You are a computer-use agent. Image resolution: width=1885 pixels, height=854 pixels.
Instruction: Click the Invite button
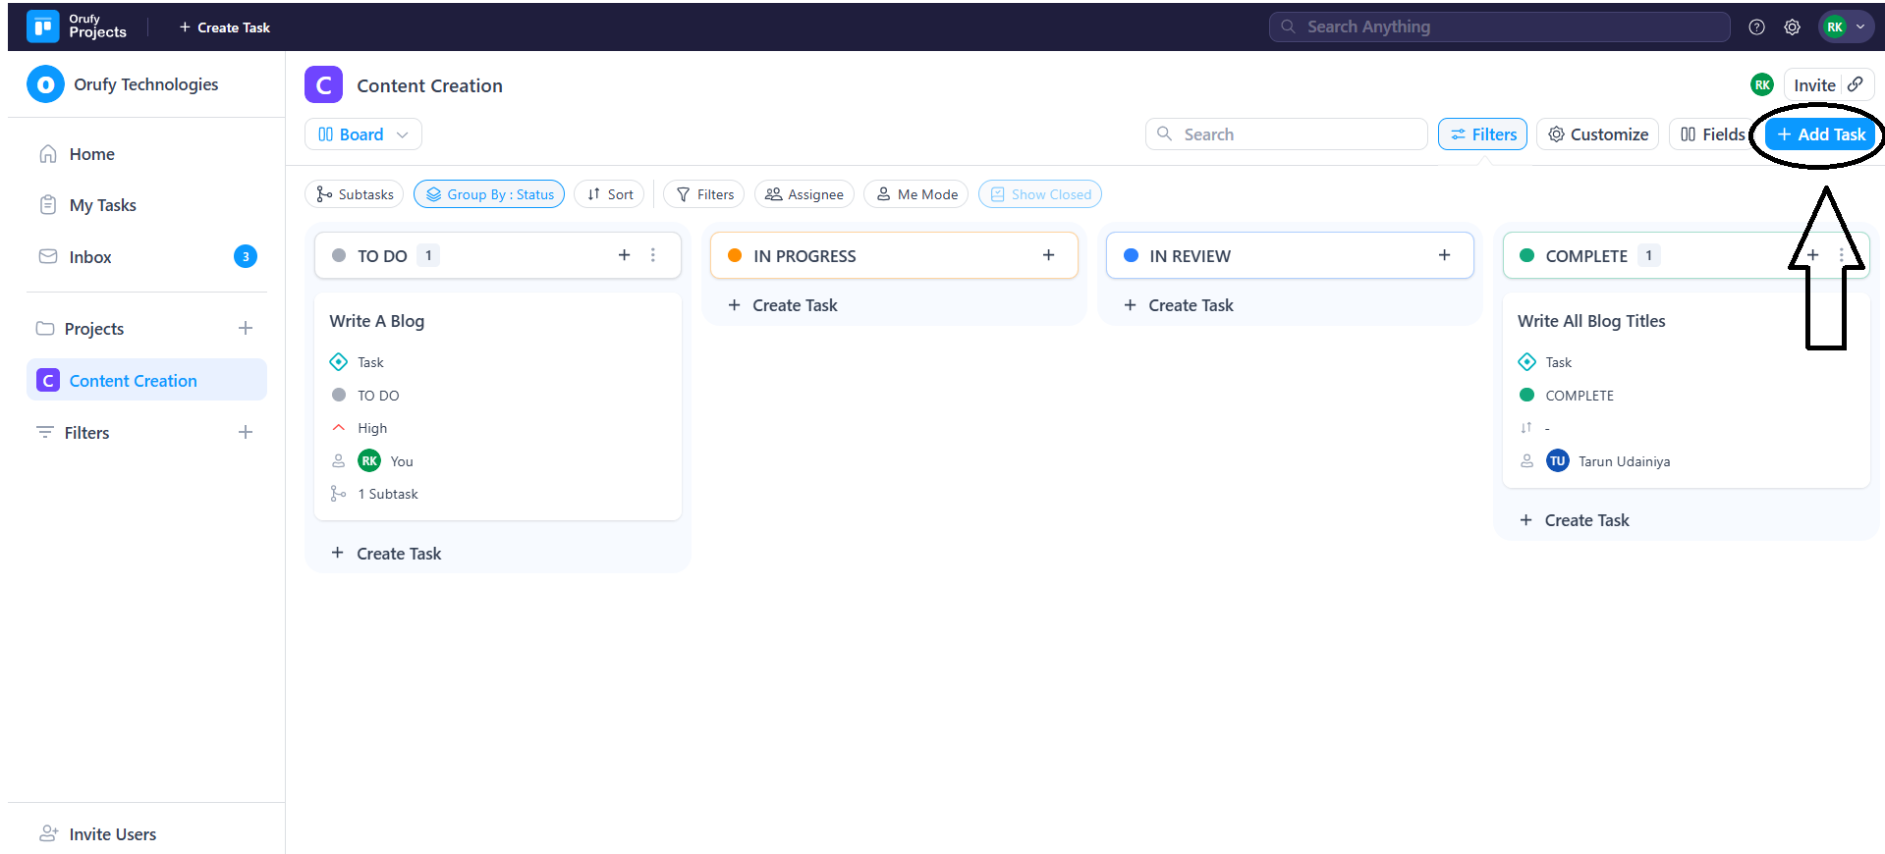click(1813, 85)
